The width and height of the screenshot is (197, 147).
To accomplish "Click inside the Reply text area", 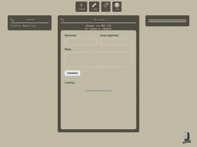I will pyautogui.click(x=98, y=60).
